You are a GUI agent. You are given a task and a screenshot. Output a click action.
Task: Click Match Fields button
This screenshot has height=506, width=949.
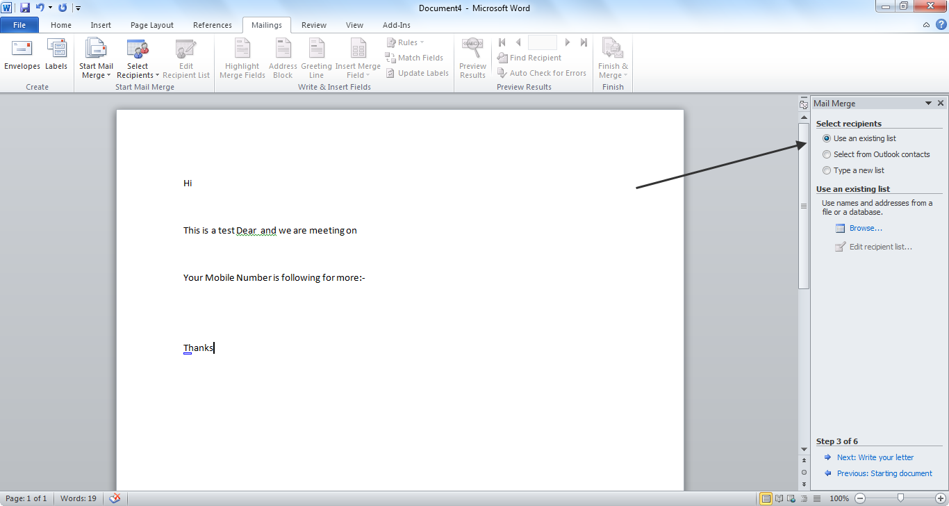pos(415,58)
